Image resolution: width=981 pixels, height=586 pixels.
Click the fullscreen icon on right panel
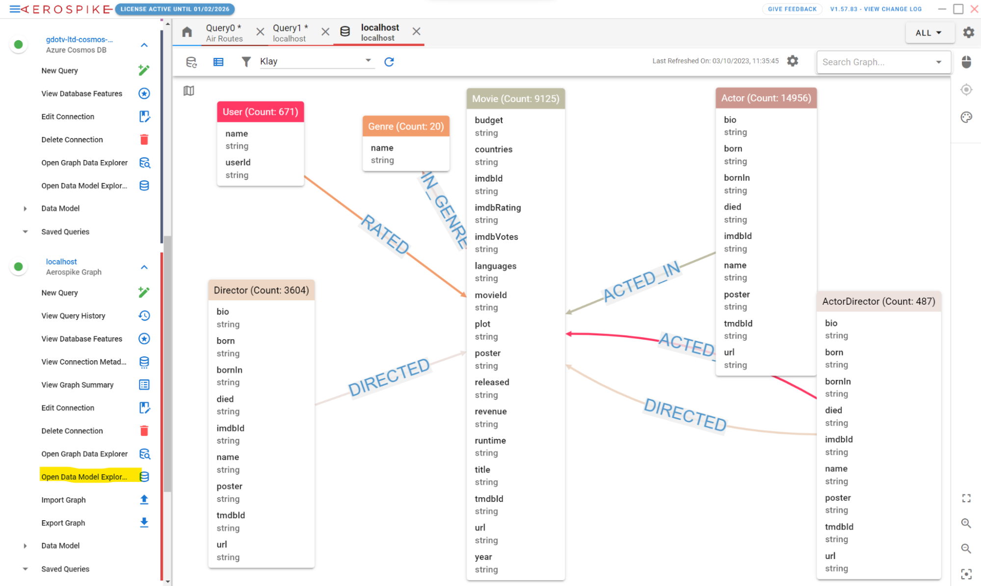[966, 498]
